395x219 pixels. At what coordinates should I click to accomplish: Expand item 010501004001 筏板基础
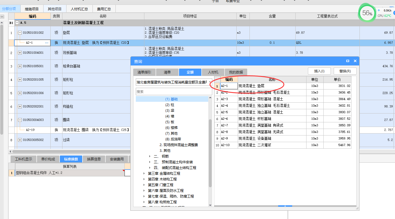point(20,53)
